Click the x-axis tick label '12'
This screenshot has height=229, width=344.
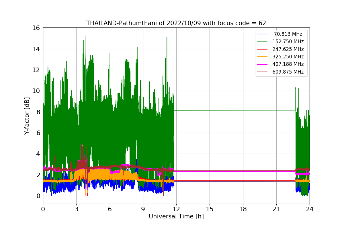click(x=176, y=209)
